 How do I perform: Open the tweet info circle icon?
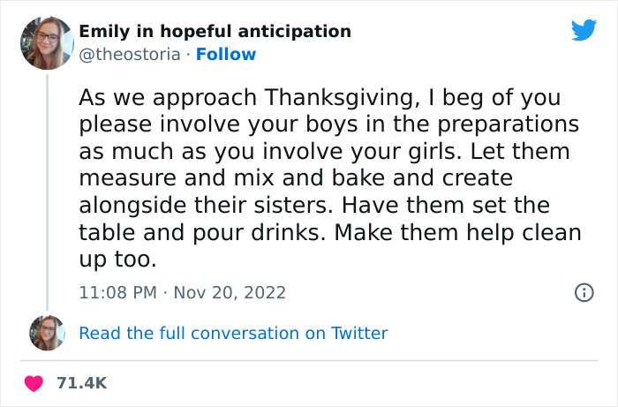(x=584, y=292)
